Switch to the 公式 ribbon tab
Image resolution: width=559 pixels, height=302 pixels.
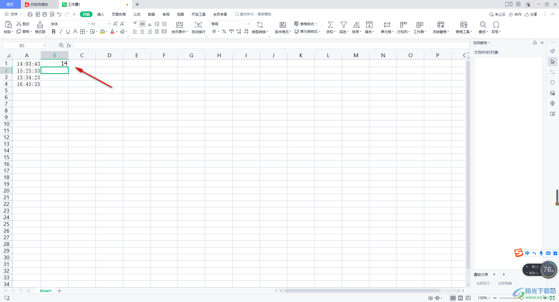coord(137,14)
